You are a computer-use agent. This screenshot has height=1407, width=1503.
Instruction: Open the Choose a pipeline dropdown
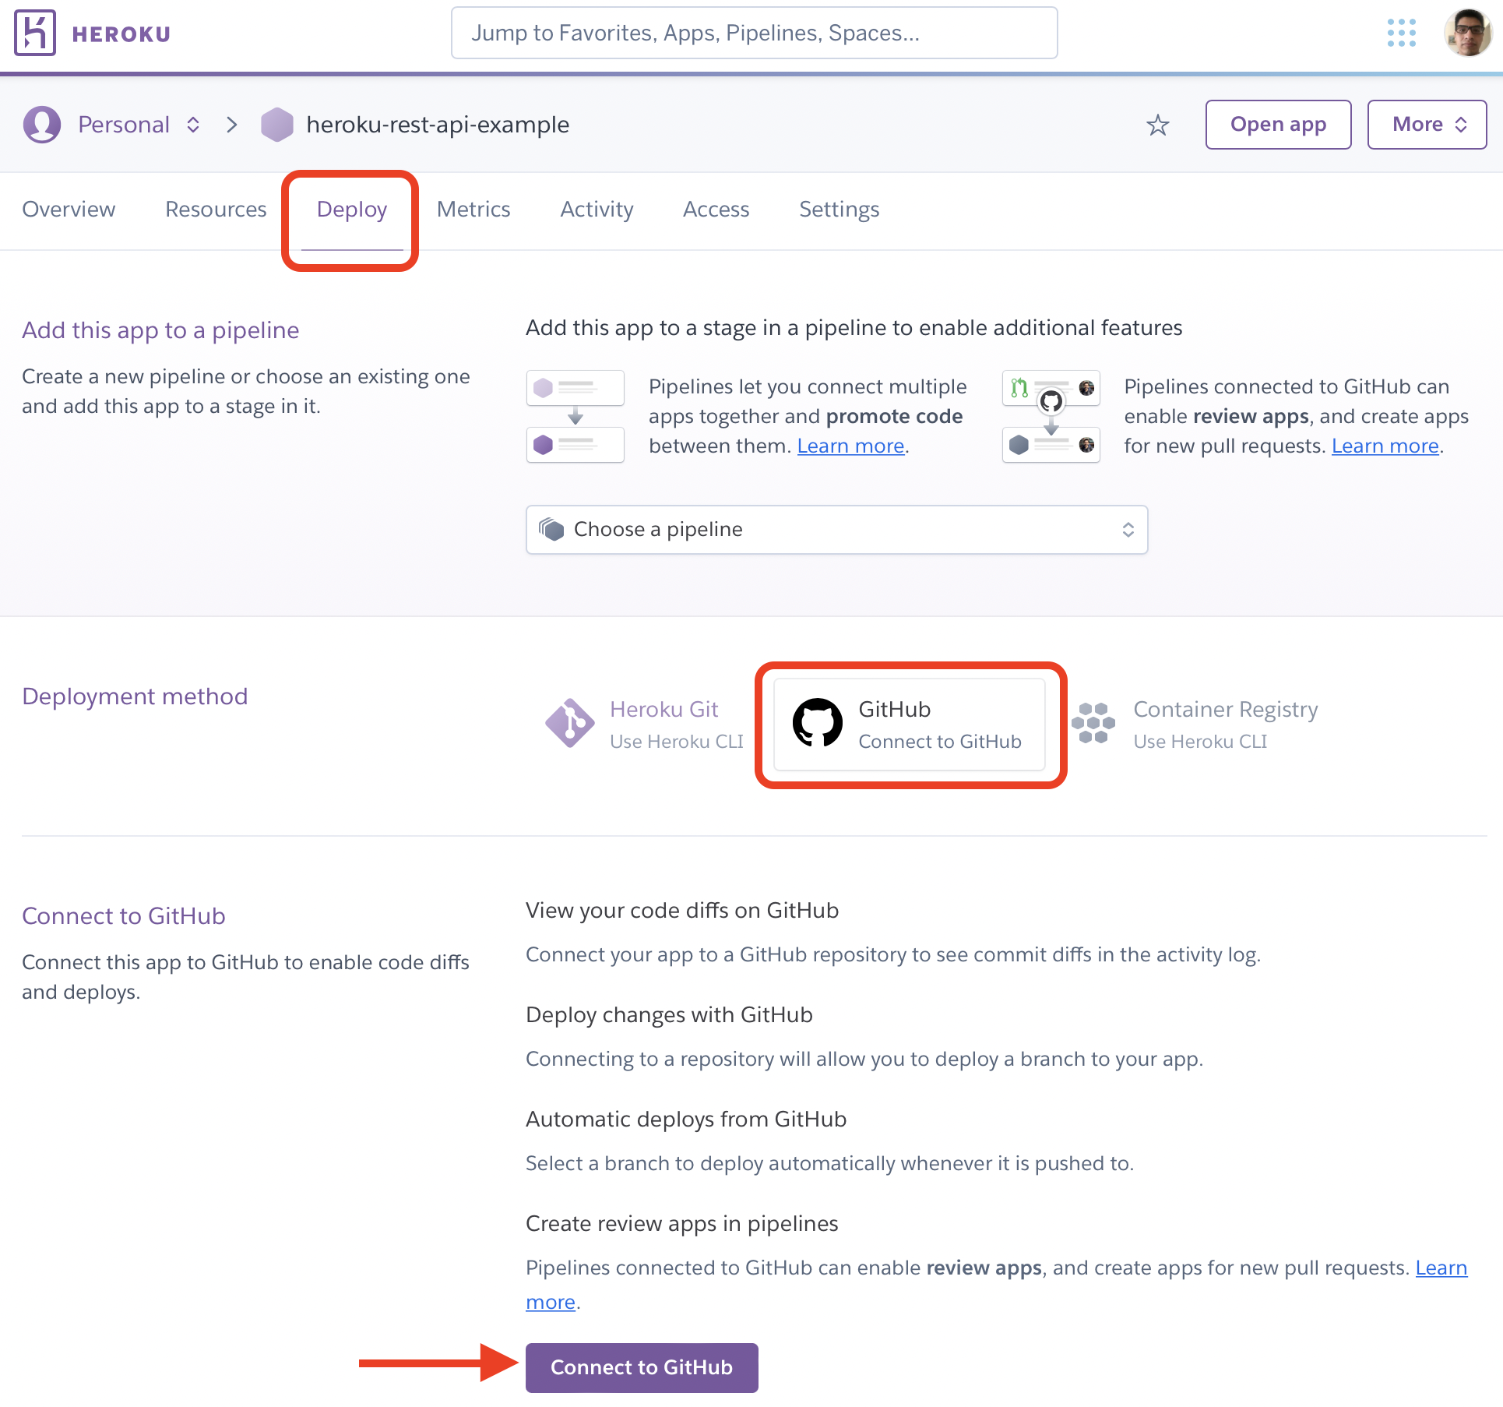(836, 530)
